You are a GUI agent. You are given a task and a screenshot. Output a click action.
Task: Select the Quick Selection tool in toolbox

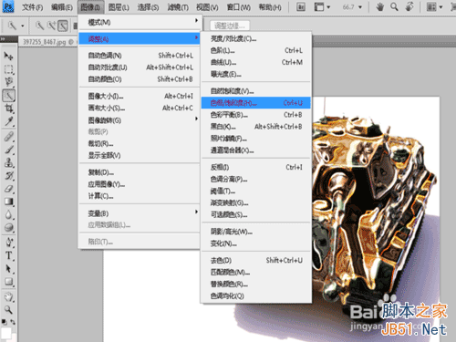tap(8, 96)
